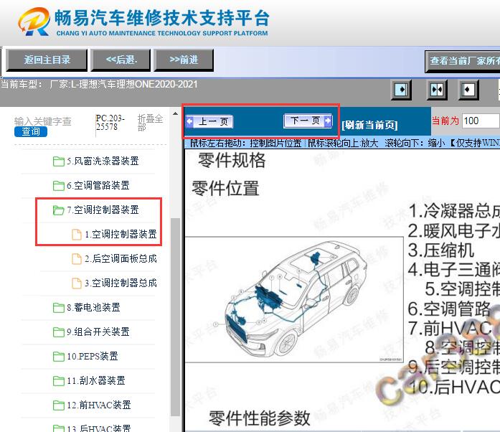
Task: Click the page icon beside 2.后空调面板总成
Action: pyautogui.click(x=77, y=258)
